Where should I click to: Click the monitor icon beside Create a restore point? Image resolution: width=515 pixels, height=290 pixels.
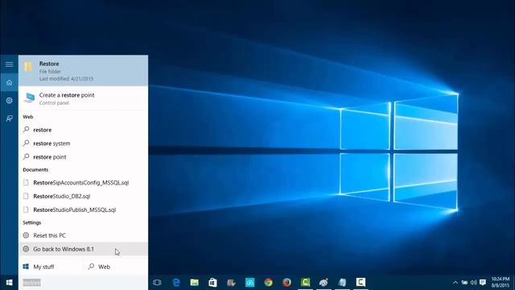[x=29, y=97]
